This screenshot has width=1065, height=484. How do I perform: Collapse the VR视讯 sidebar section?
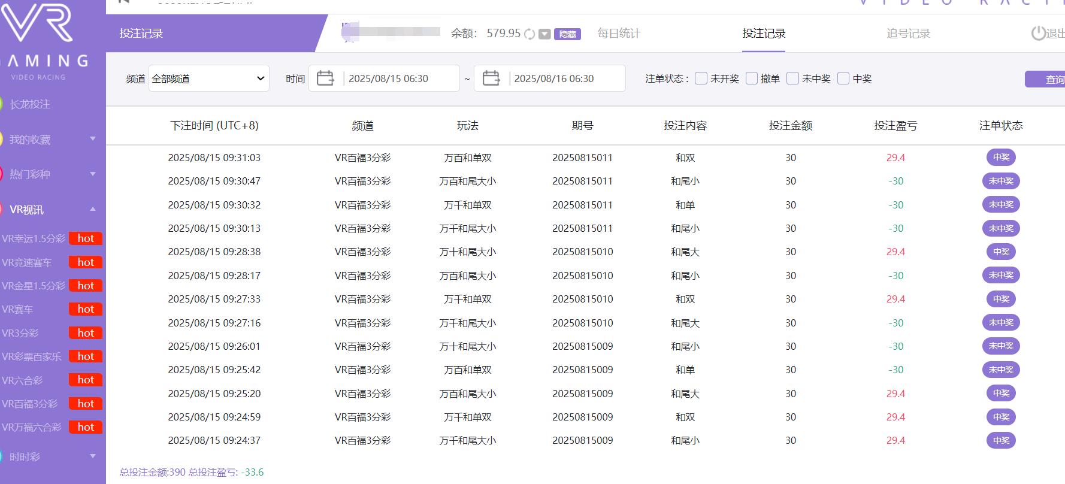coord(93,209)
